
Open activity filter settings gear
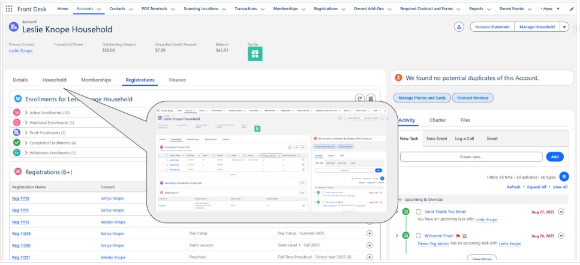563,177
